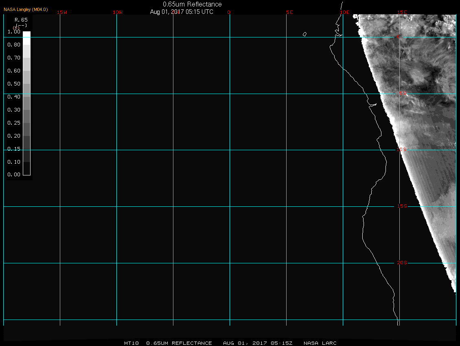Click the MT10 0.65UM REFLECTANCE footer text
Viewport: 460px width, 346px height.
(x=168, y=343)
